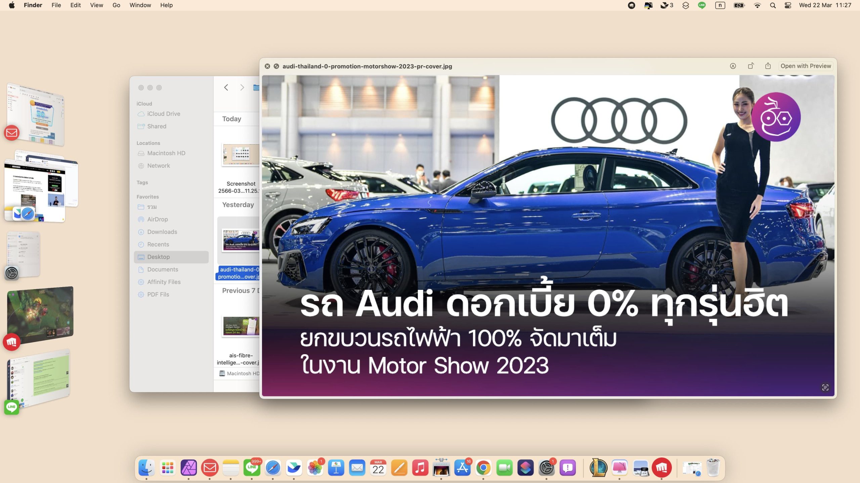
Task: Open the View menu
Action: 96,5
